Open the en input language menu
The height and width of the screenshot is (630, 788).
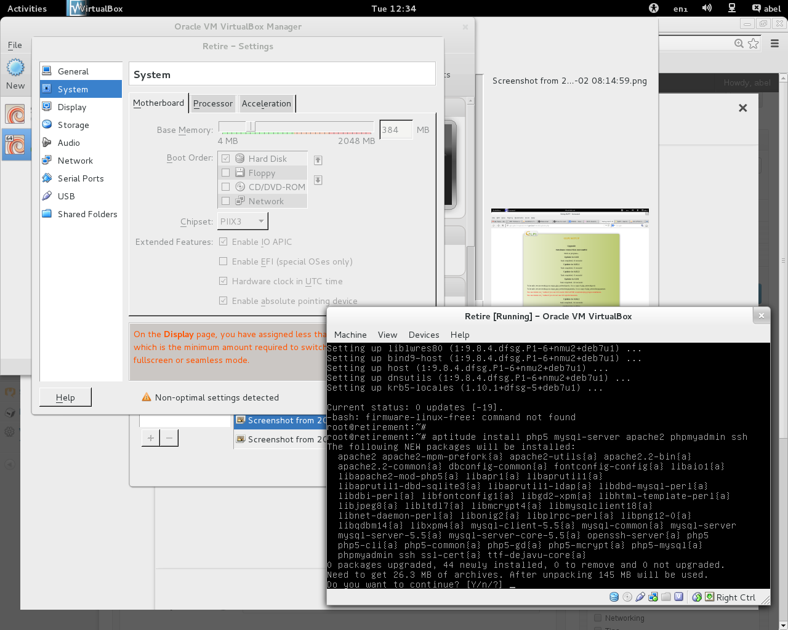coord(680,9)
